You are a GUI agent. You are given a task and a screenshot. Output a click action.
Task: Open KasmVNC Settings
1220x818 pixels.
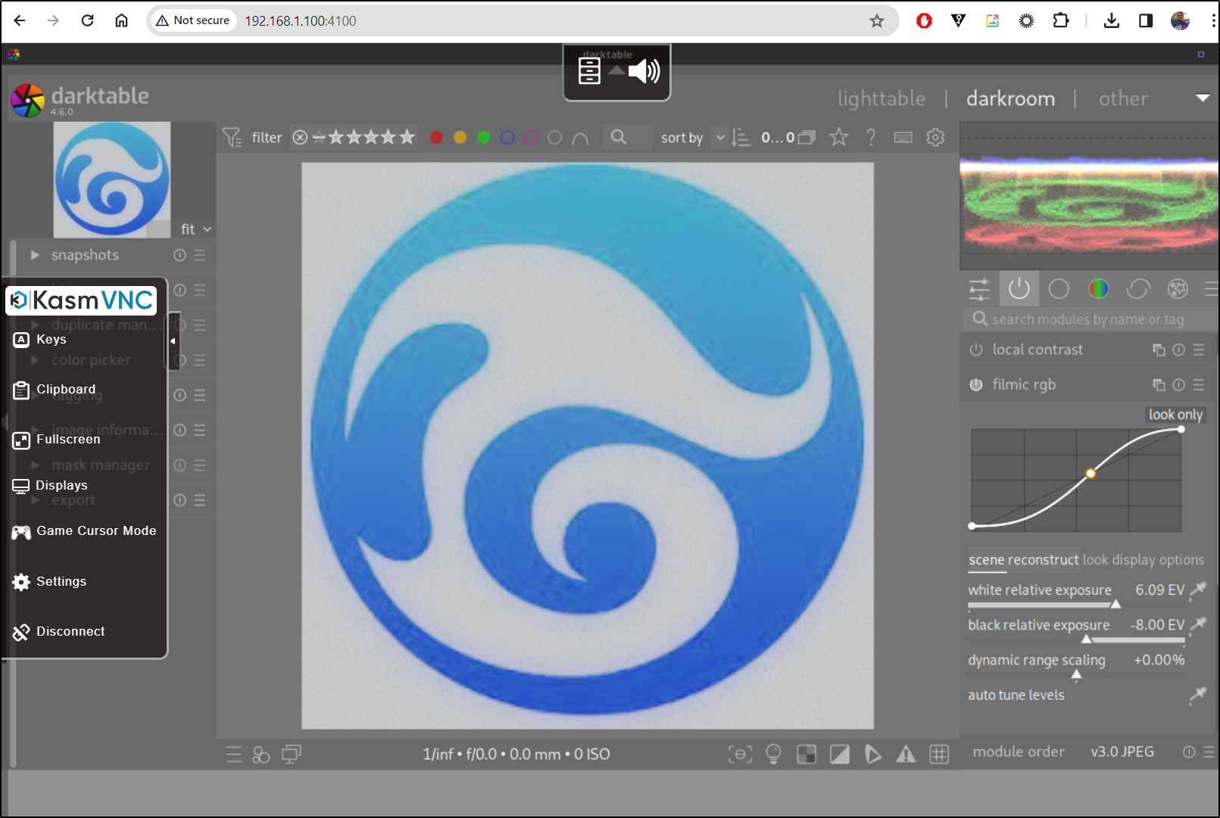pyautogui.click(x=49, y=581)
